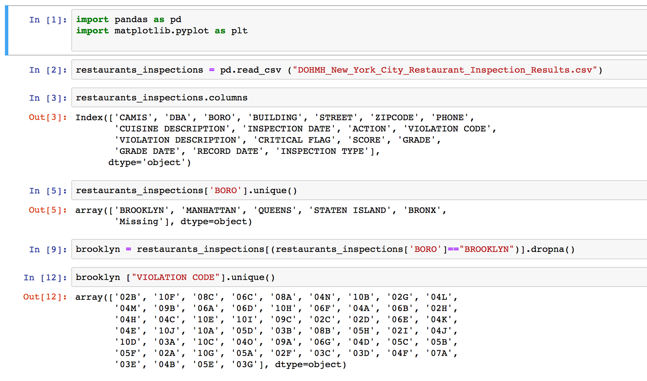Click the restaurants_inspections.columns code cell

coord(359,98)
